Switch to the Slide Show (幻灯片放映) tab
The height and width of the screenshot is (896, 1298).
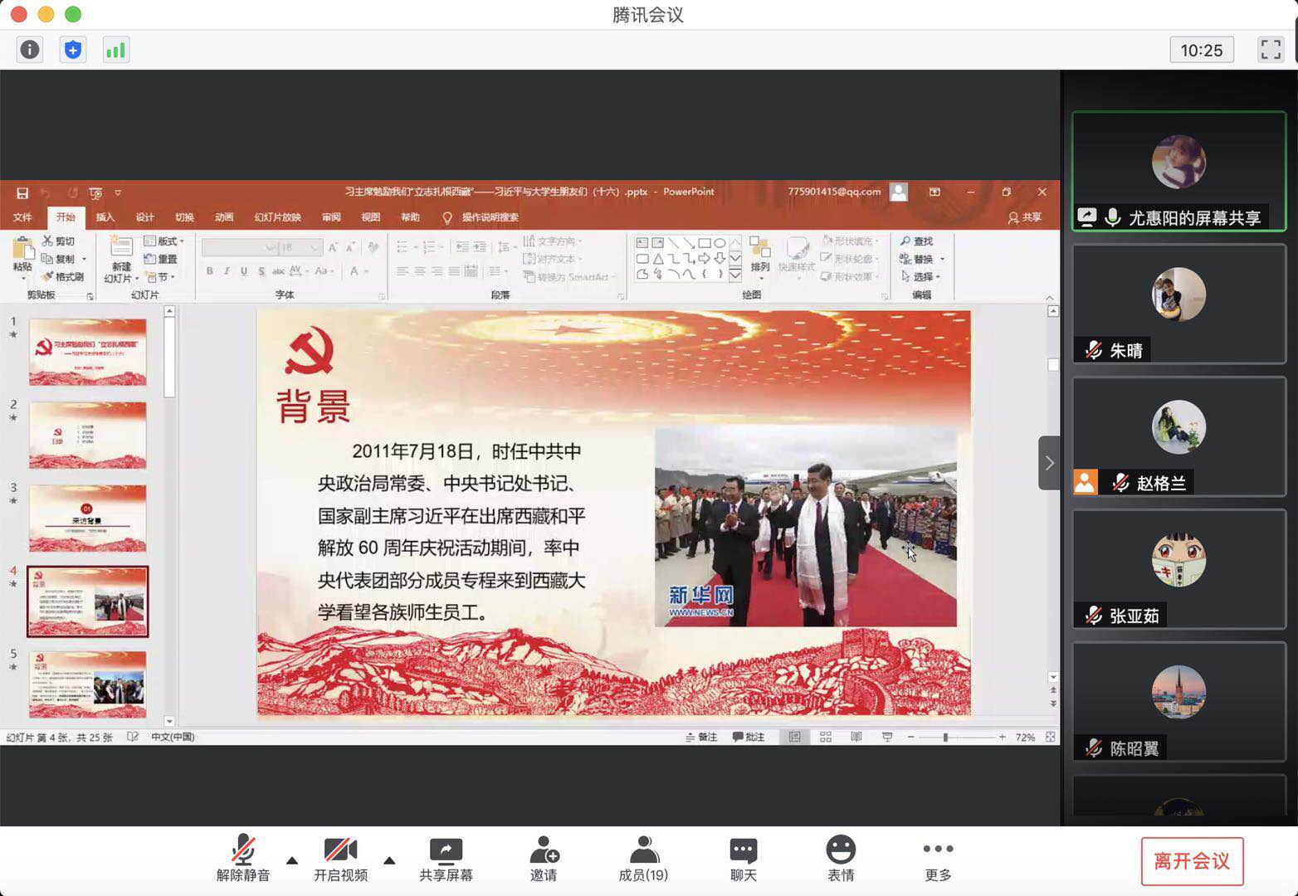pos(277,217)
